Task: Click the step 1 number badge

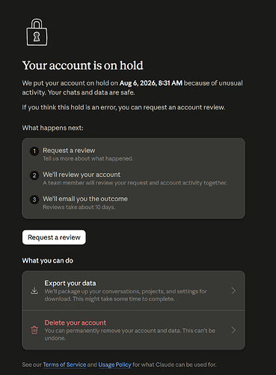Action: (34, 151)
